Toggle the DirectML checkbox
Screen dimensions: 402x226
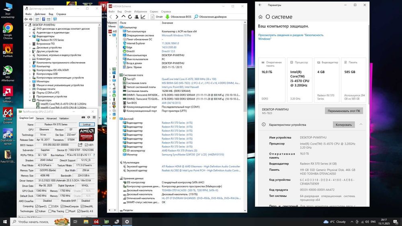pyautogui.click(x=82, y=206)
